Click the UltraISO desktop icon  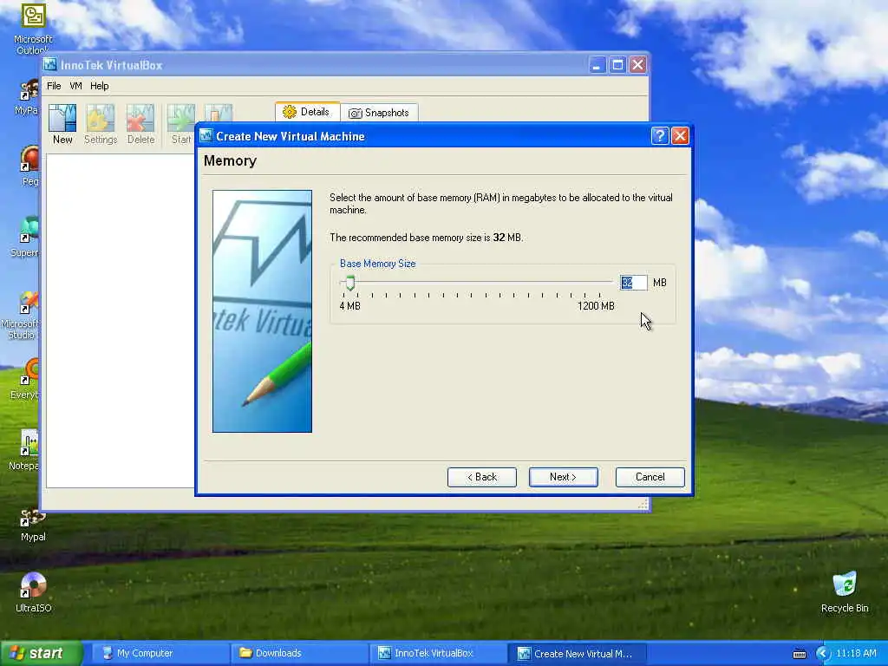pyautogui.click(x=33, y=592)
